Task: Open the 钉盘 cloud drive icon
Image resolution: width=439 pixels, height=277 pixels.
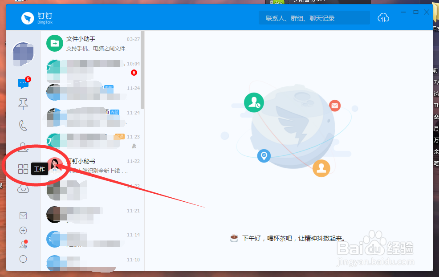Action: [x=23, y=188]
